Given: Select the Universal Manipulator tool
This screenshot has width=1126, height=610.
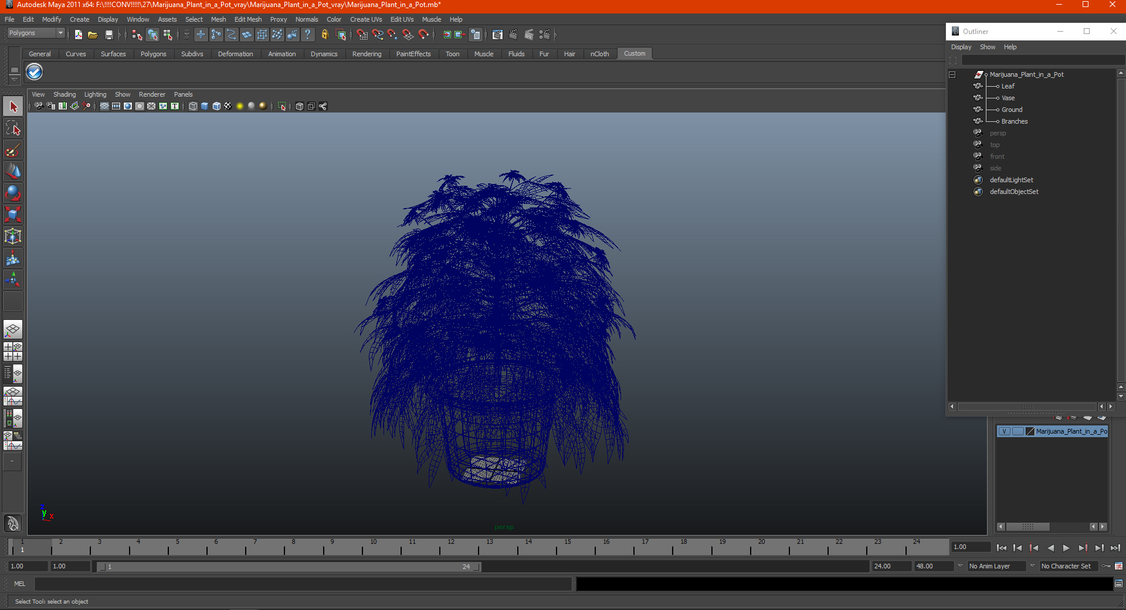Looking at the screenshot, I should click(x=13, y=236).
